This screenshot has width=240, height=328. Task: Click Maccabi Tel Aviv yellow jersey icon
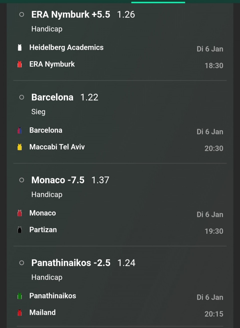[20, 147]
